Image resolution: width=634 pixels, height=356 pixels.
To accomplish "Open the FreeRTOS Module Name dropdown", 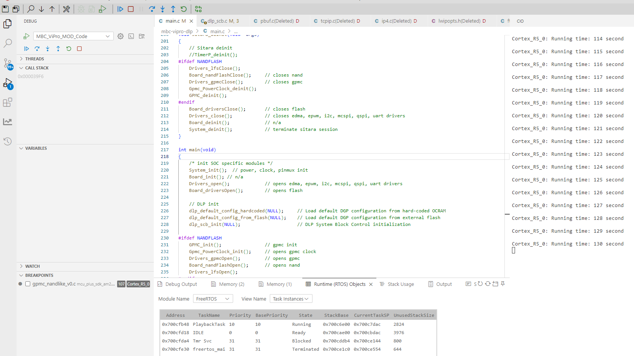I will [x=213, y=299].
